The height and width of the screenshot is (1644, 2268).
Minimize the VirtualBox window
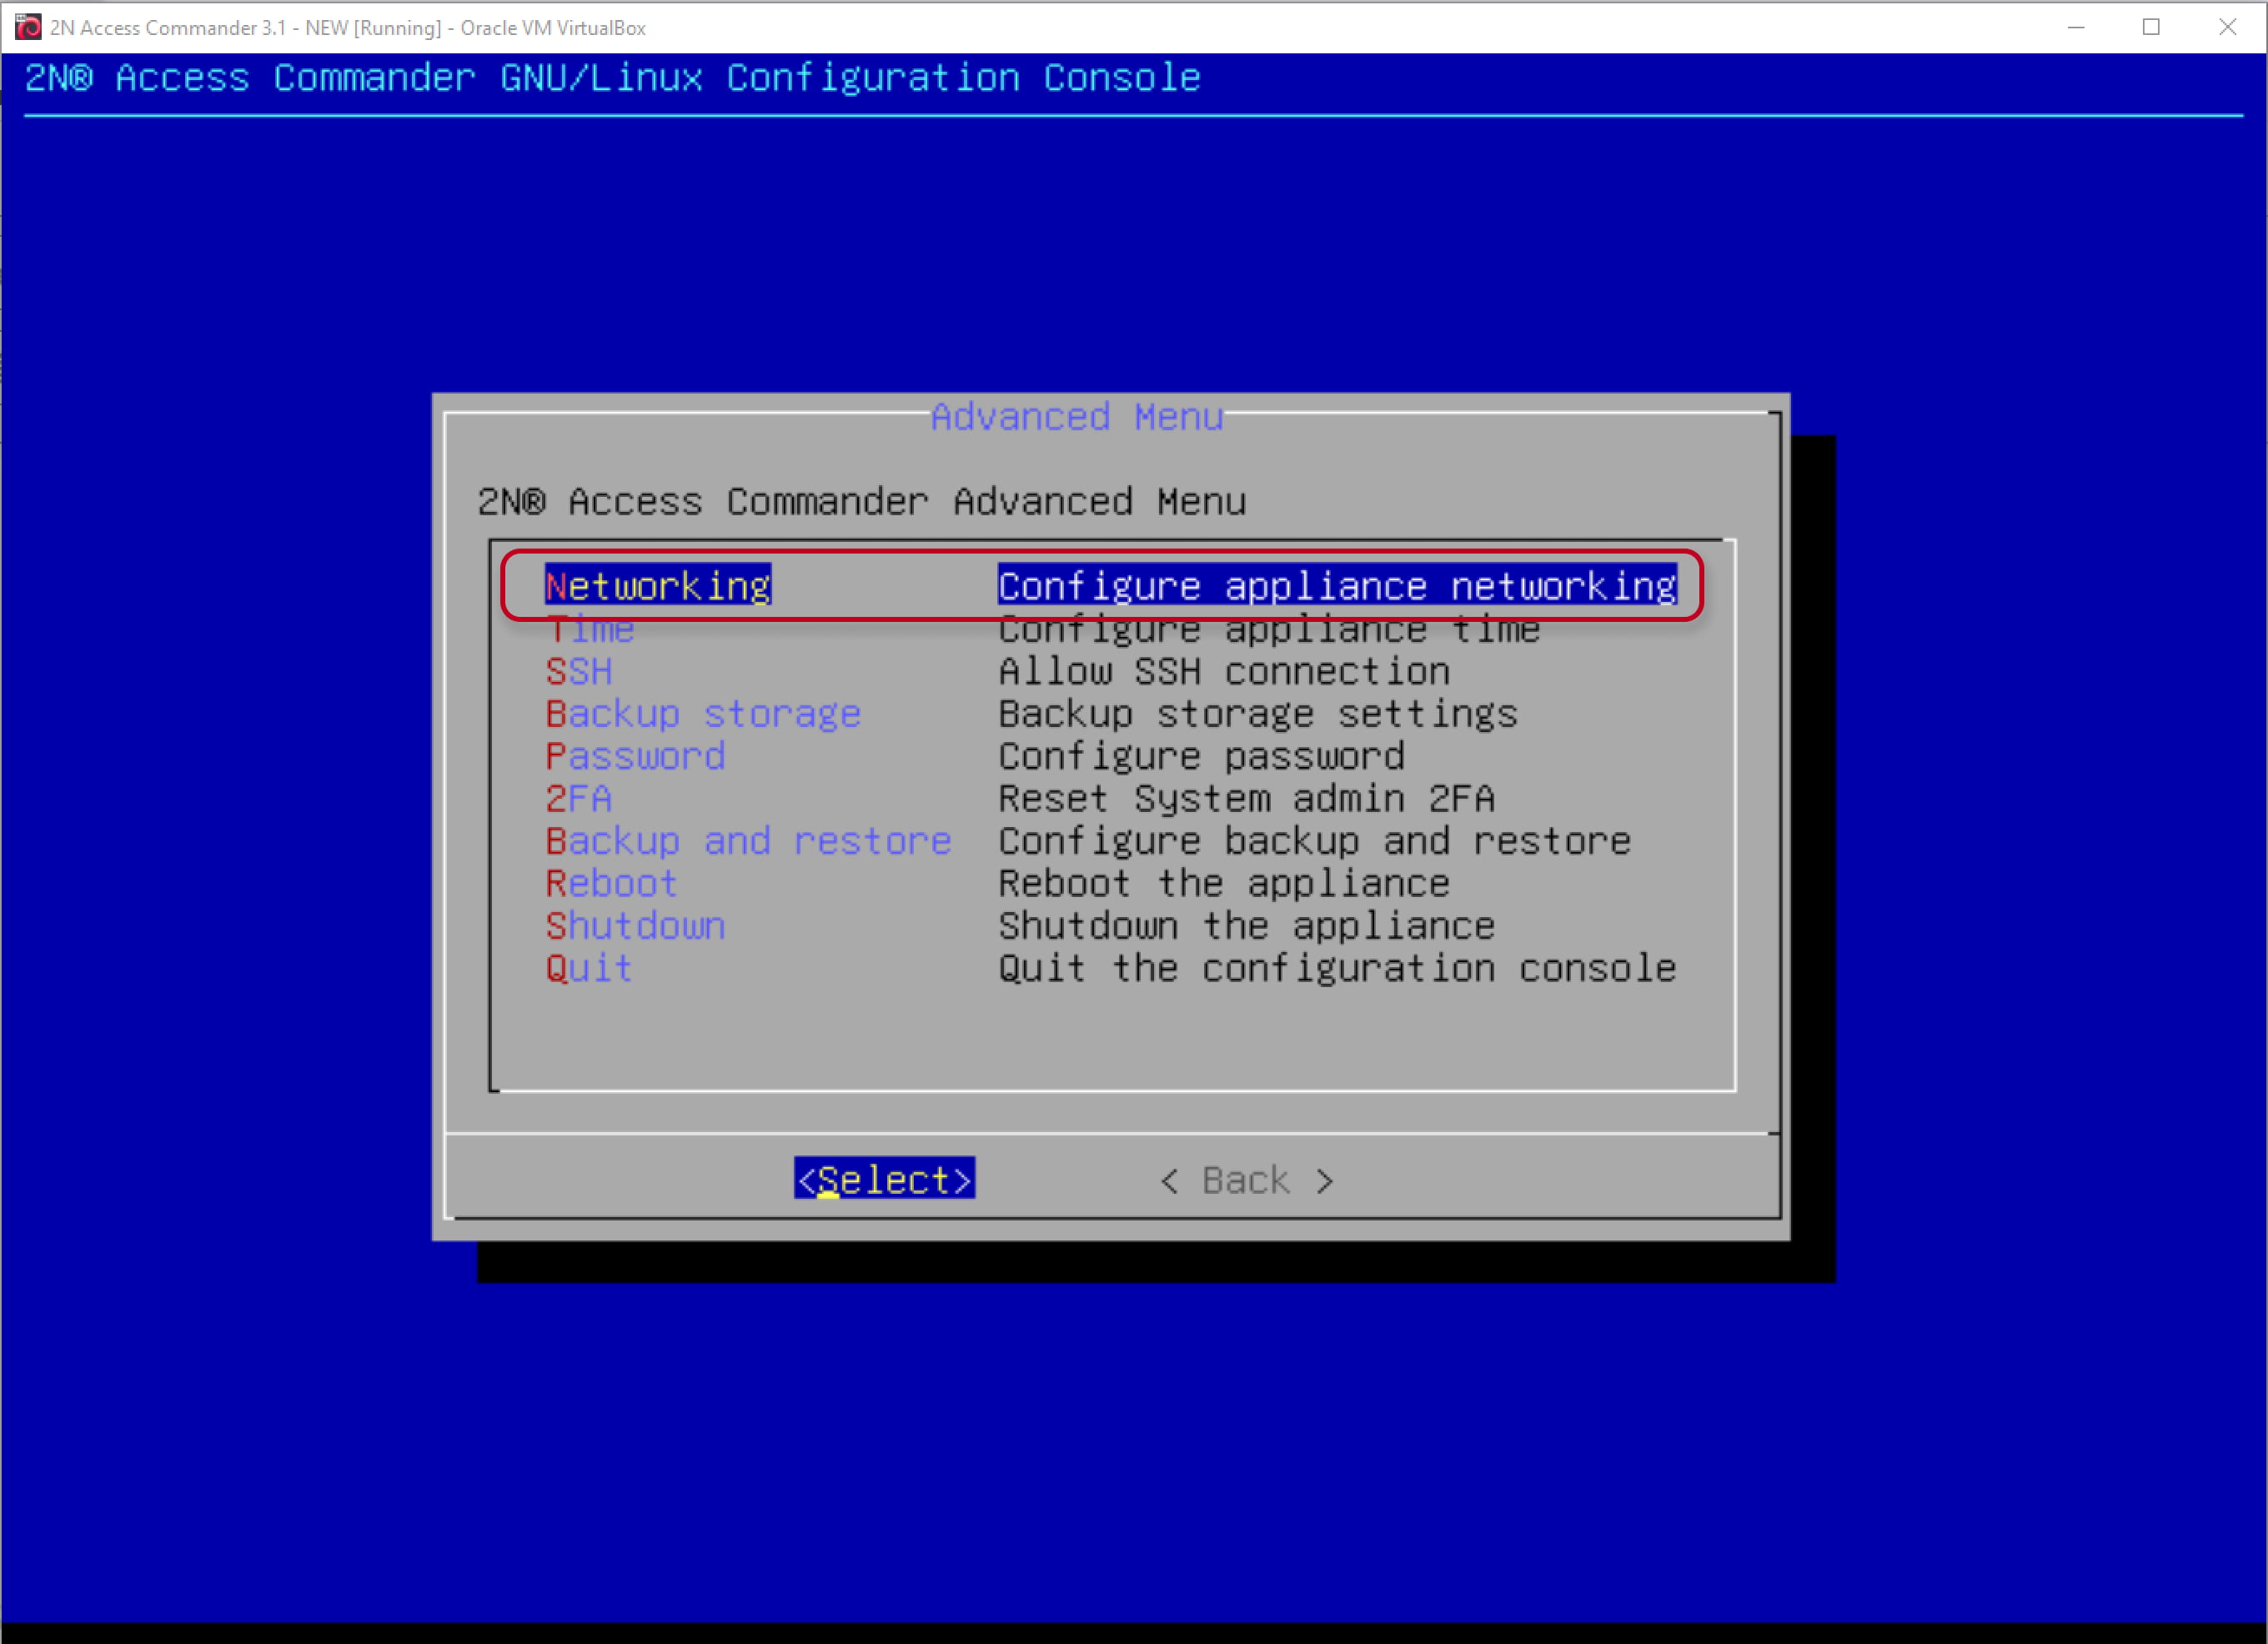point(2076,27)
